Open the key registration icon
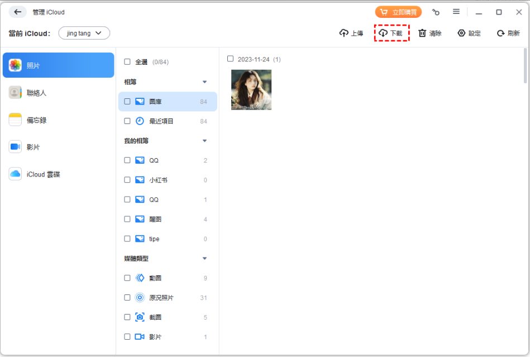 pos(436,12)
